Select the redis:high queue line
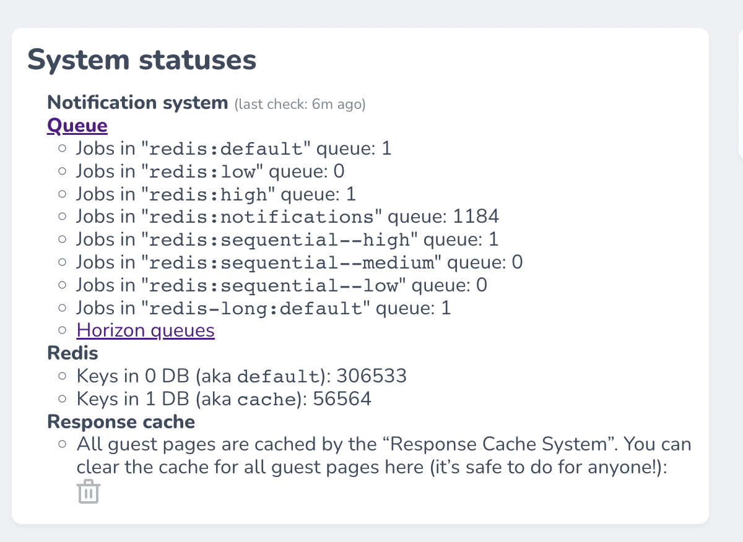 [x=215, y=194]
